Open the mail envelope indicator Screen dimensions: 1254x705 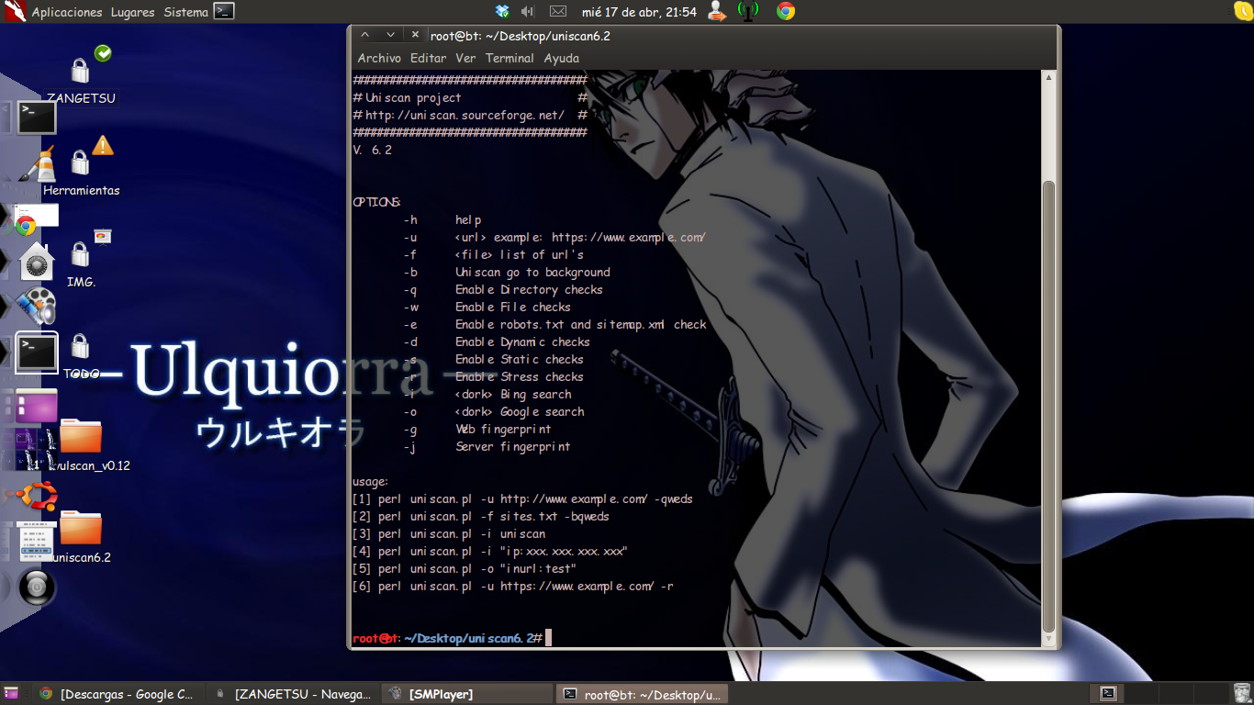558,12
